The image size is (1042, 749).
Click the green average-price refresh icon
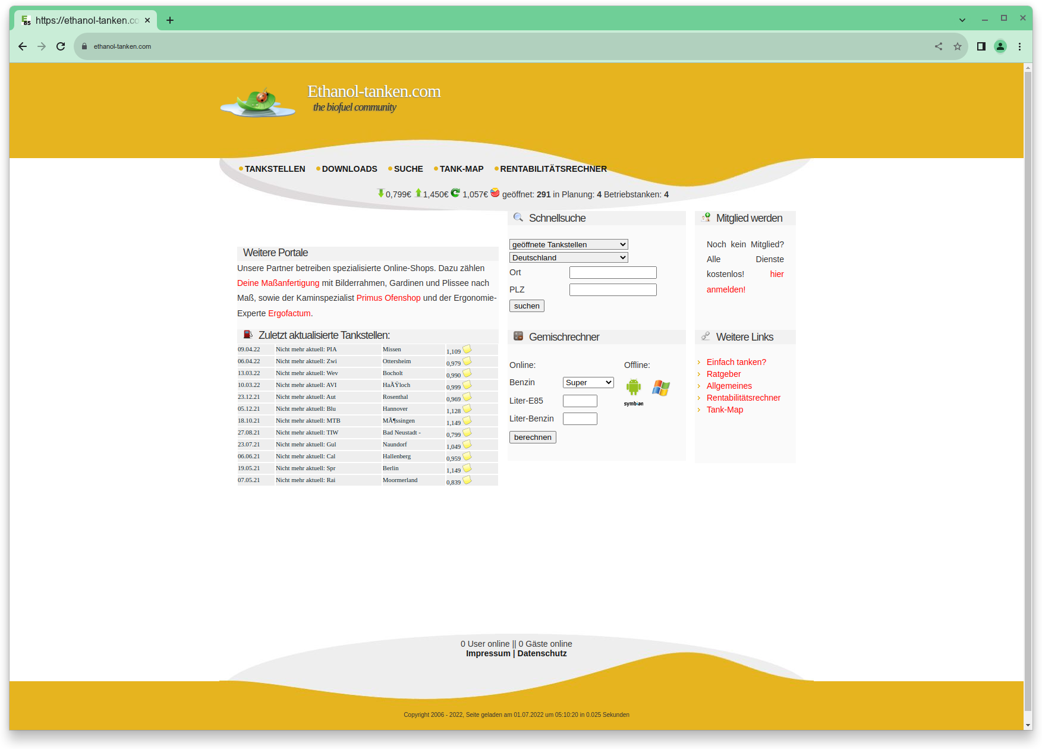[455, 193]
